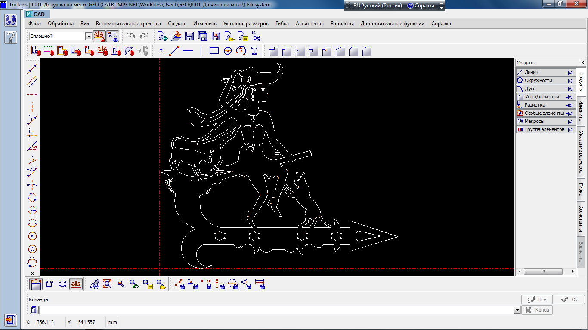Screen dimensions: 588x330
Task: Click the question mark help icon
Action: point(11,37)
